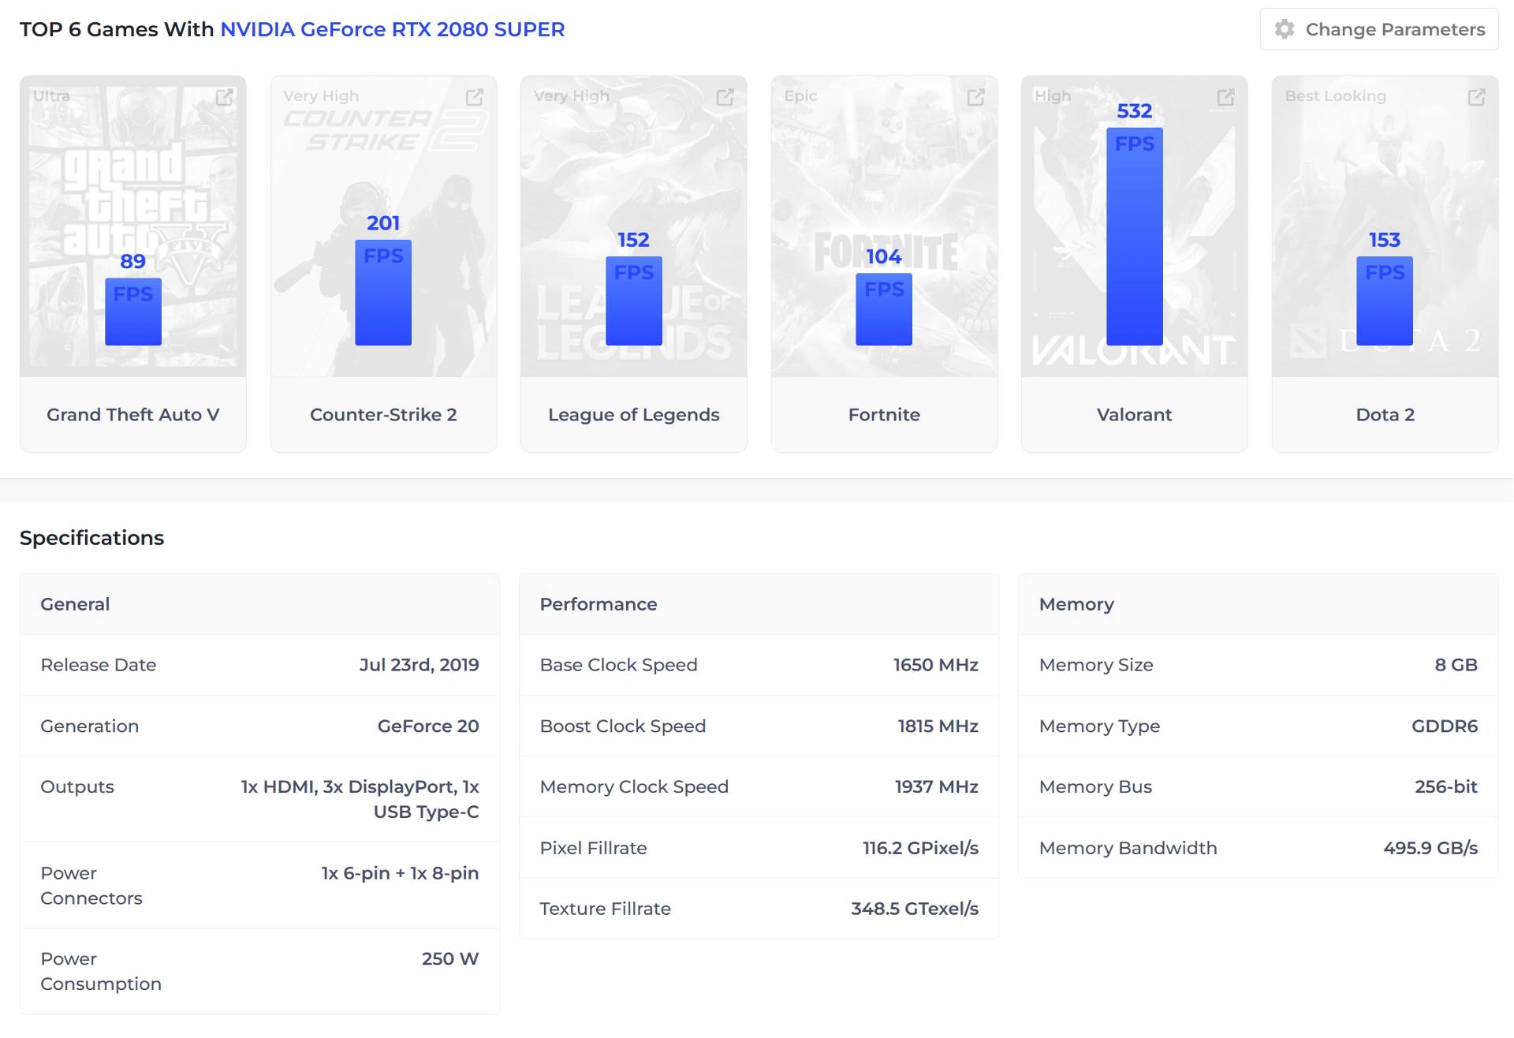Select the Dota 2 card title
The height and width of the screenshot is (1038, 1514).
pos(1385,415)
